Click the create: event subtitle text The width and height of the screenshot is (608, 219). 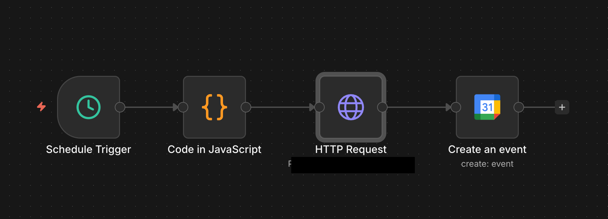[487, 164]
